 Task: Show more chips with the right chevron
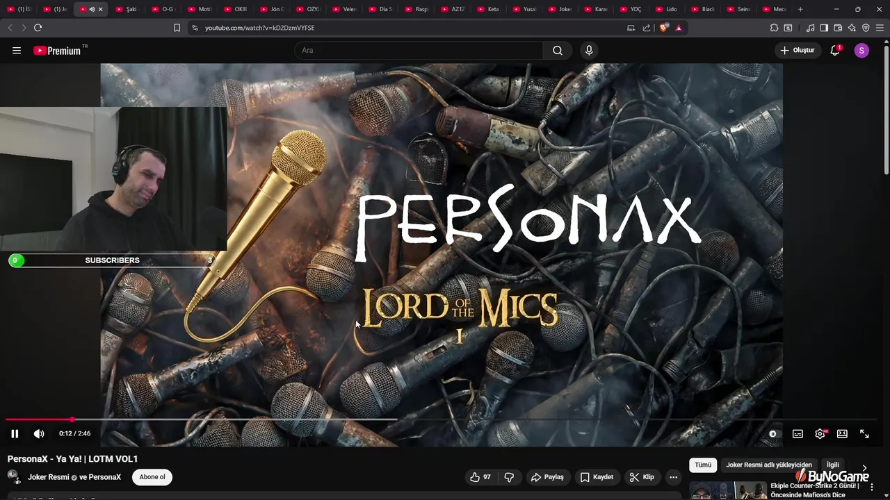click(x=864, y=468)
